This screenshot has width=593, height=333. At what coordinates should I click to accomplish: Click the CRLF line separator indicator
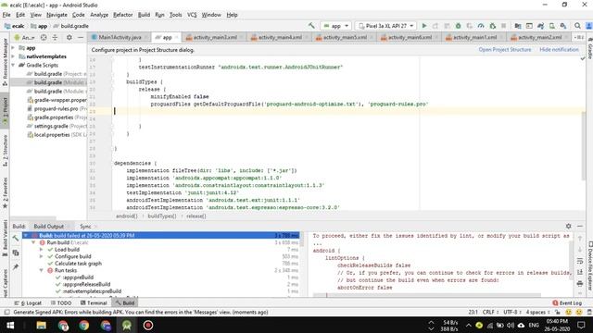coord(490,313)
